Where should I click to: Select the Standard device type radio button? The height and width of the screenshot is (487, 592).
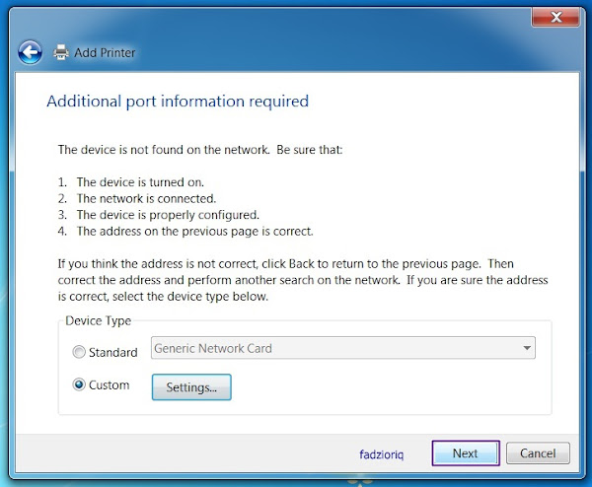point(79,352)
